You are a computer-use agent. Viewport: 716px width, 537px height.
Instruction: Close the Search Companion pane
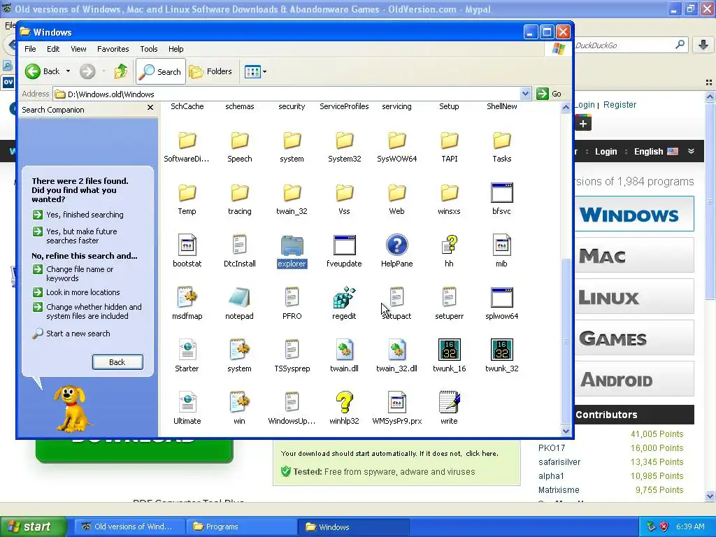[150, 108]
